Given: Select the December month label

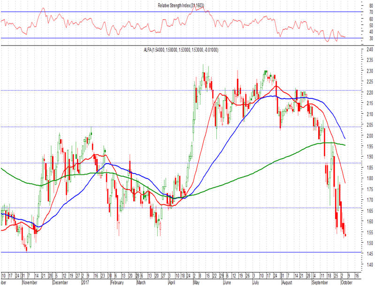Looking at the screenshot, I should [60, 282].
